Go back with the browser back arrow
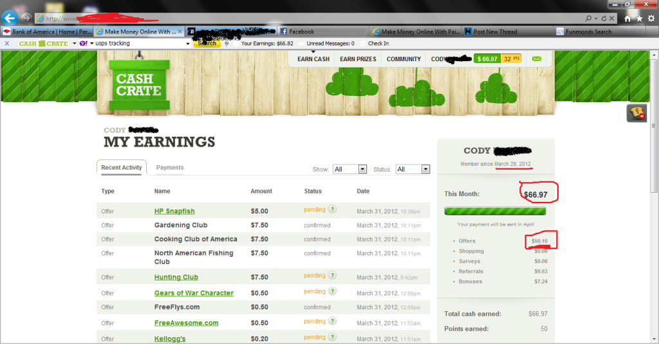Viewport: 659px width, 344px height. tap(10, 18)
